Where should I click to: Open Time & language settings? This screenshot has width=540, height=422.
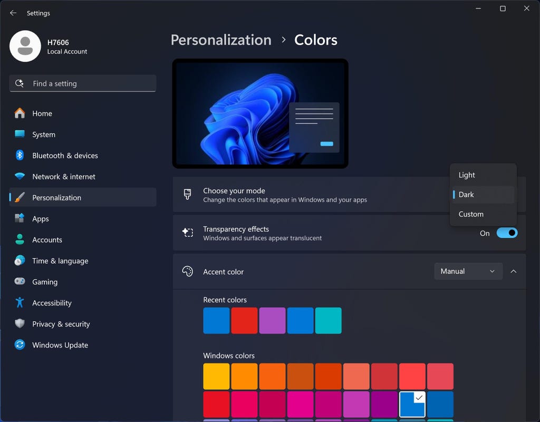pos(83,261)
